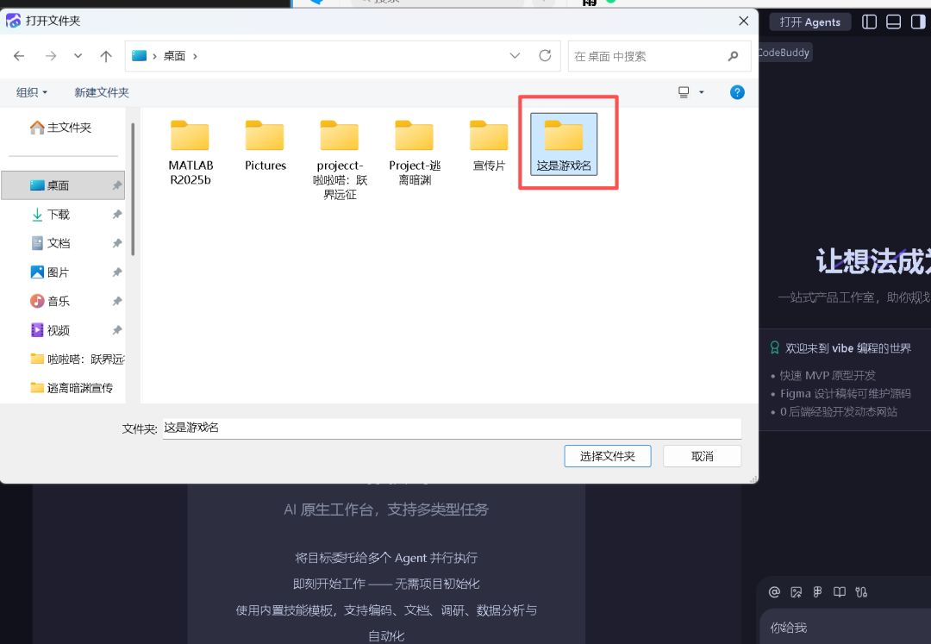Click the magnifier search icon
The width and height of the screenshot is (931, 644).
coord(734,56)
